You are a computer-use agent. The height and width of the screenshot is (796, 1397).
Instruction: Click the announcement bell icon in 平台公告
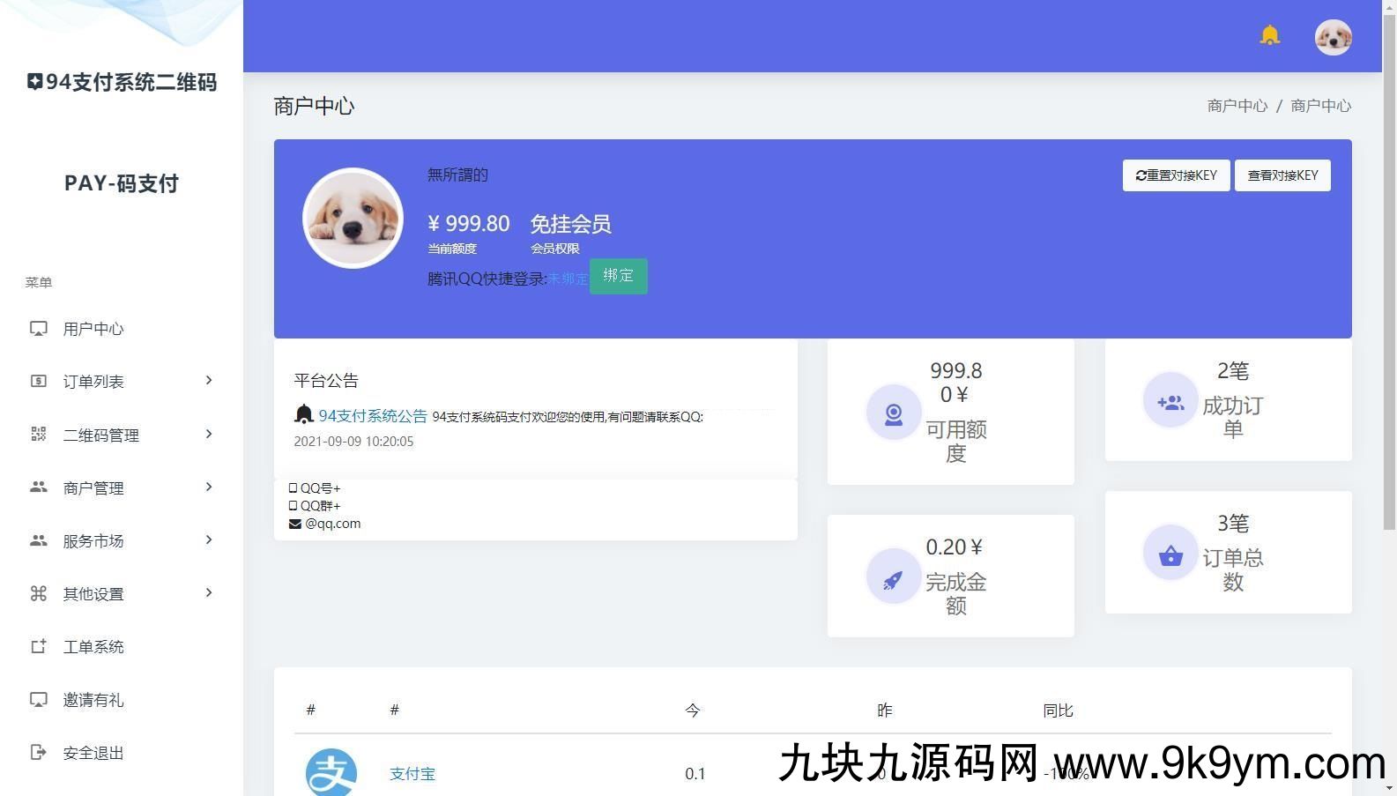[304, 414]
